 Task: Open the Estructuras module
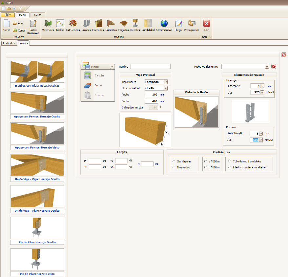coord(73,25)
